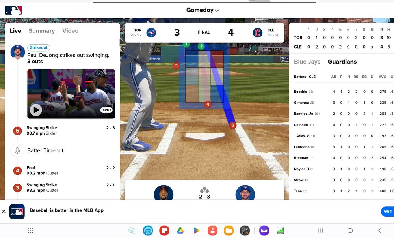The width and height of the screenshot is (394, 238).
Task: Switch to the Summary tab
Action: click(42, 31)
